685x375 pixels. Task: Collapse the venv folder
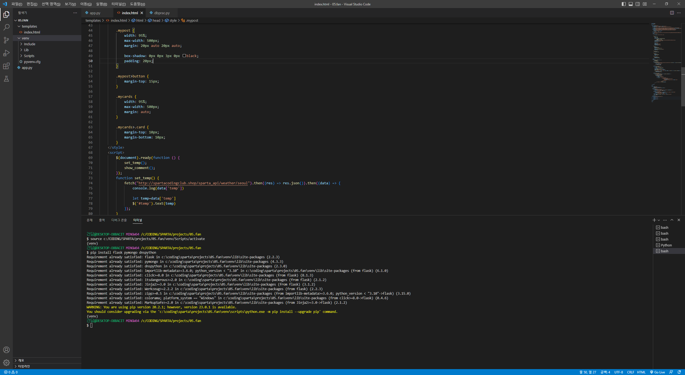pyautogui.click(x=19, y=38)
